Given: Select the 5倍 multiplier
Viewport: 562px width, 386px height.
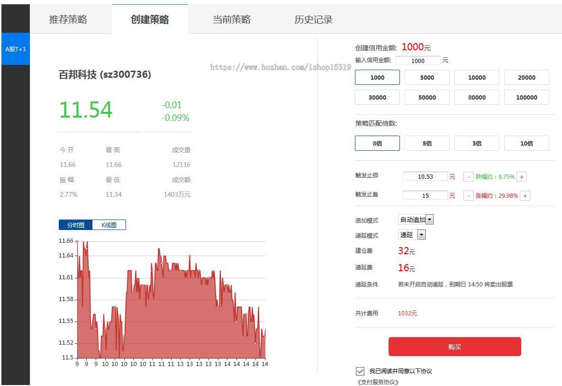Looking at the screenshot, I should tap(427, 143).
